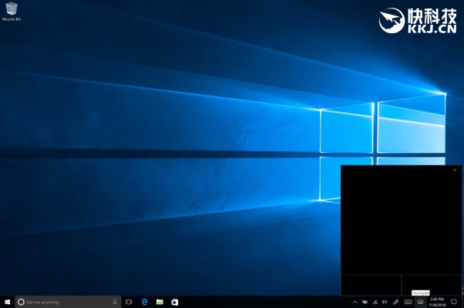Launch Microsoft Edge from taskbar

click(145, 302)
